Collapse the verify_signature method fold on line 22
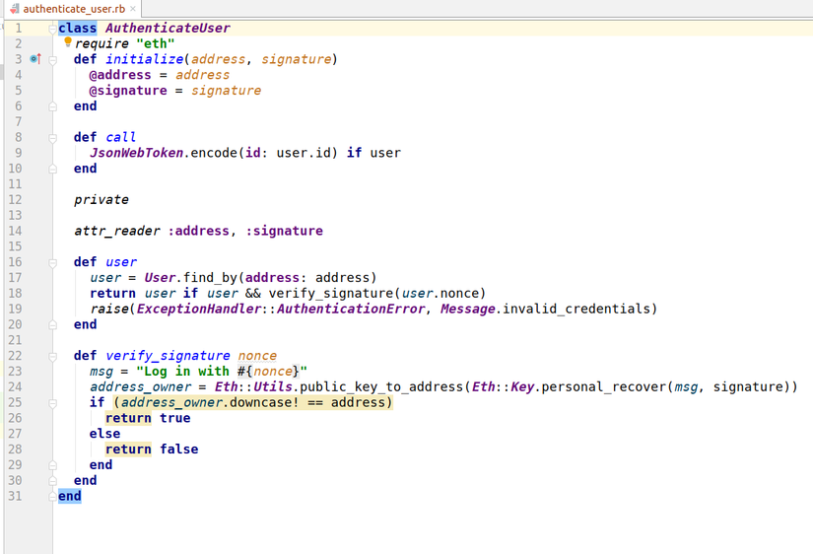Screen dimensions: 813x554 [x=52, y=357]
